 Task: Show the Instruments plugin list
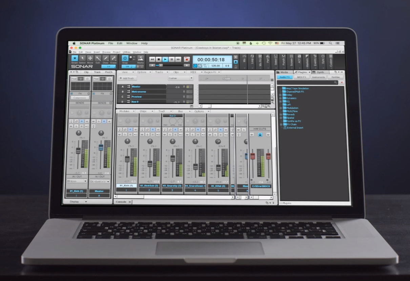pos(319,77)
